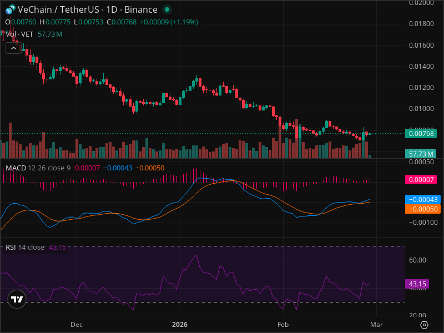Select the RSI 14 close indicator legend

coord(25,247)
